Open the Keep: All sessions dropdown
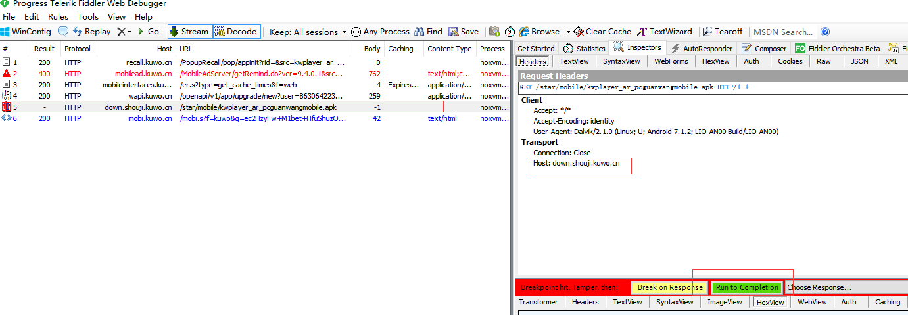Viewport: 908px width, 315px height. pyautogui.click(x=308, y=32)
